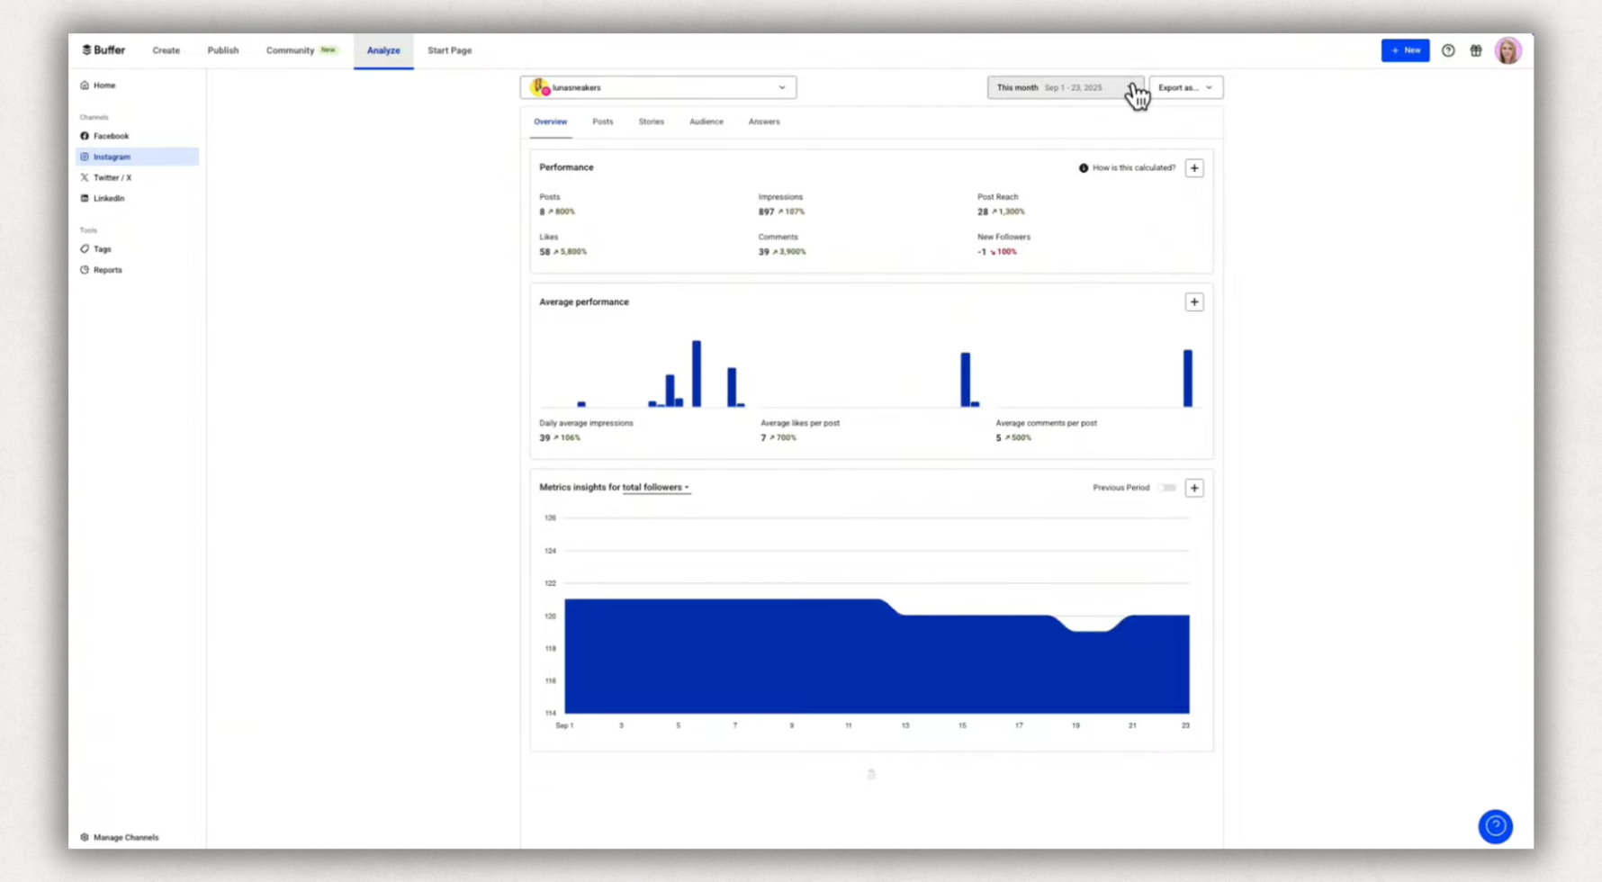Open the Export as dropdown
The height and width of the screenshot is (882, 1602).
click(1185, 87)
